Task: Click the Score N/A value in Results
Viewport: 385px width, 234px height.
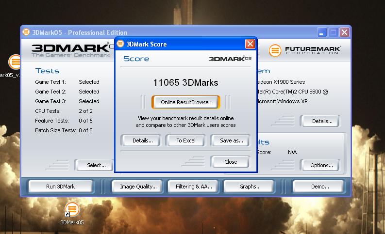Action: tap(292, 152)
